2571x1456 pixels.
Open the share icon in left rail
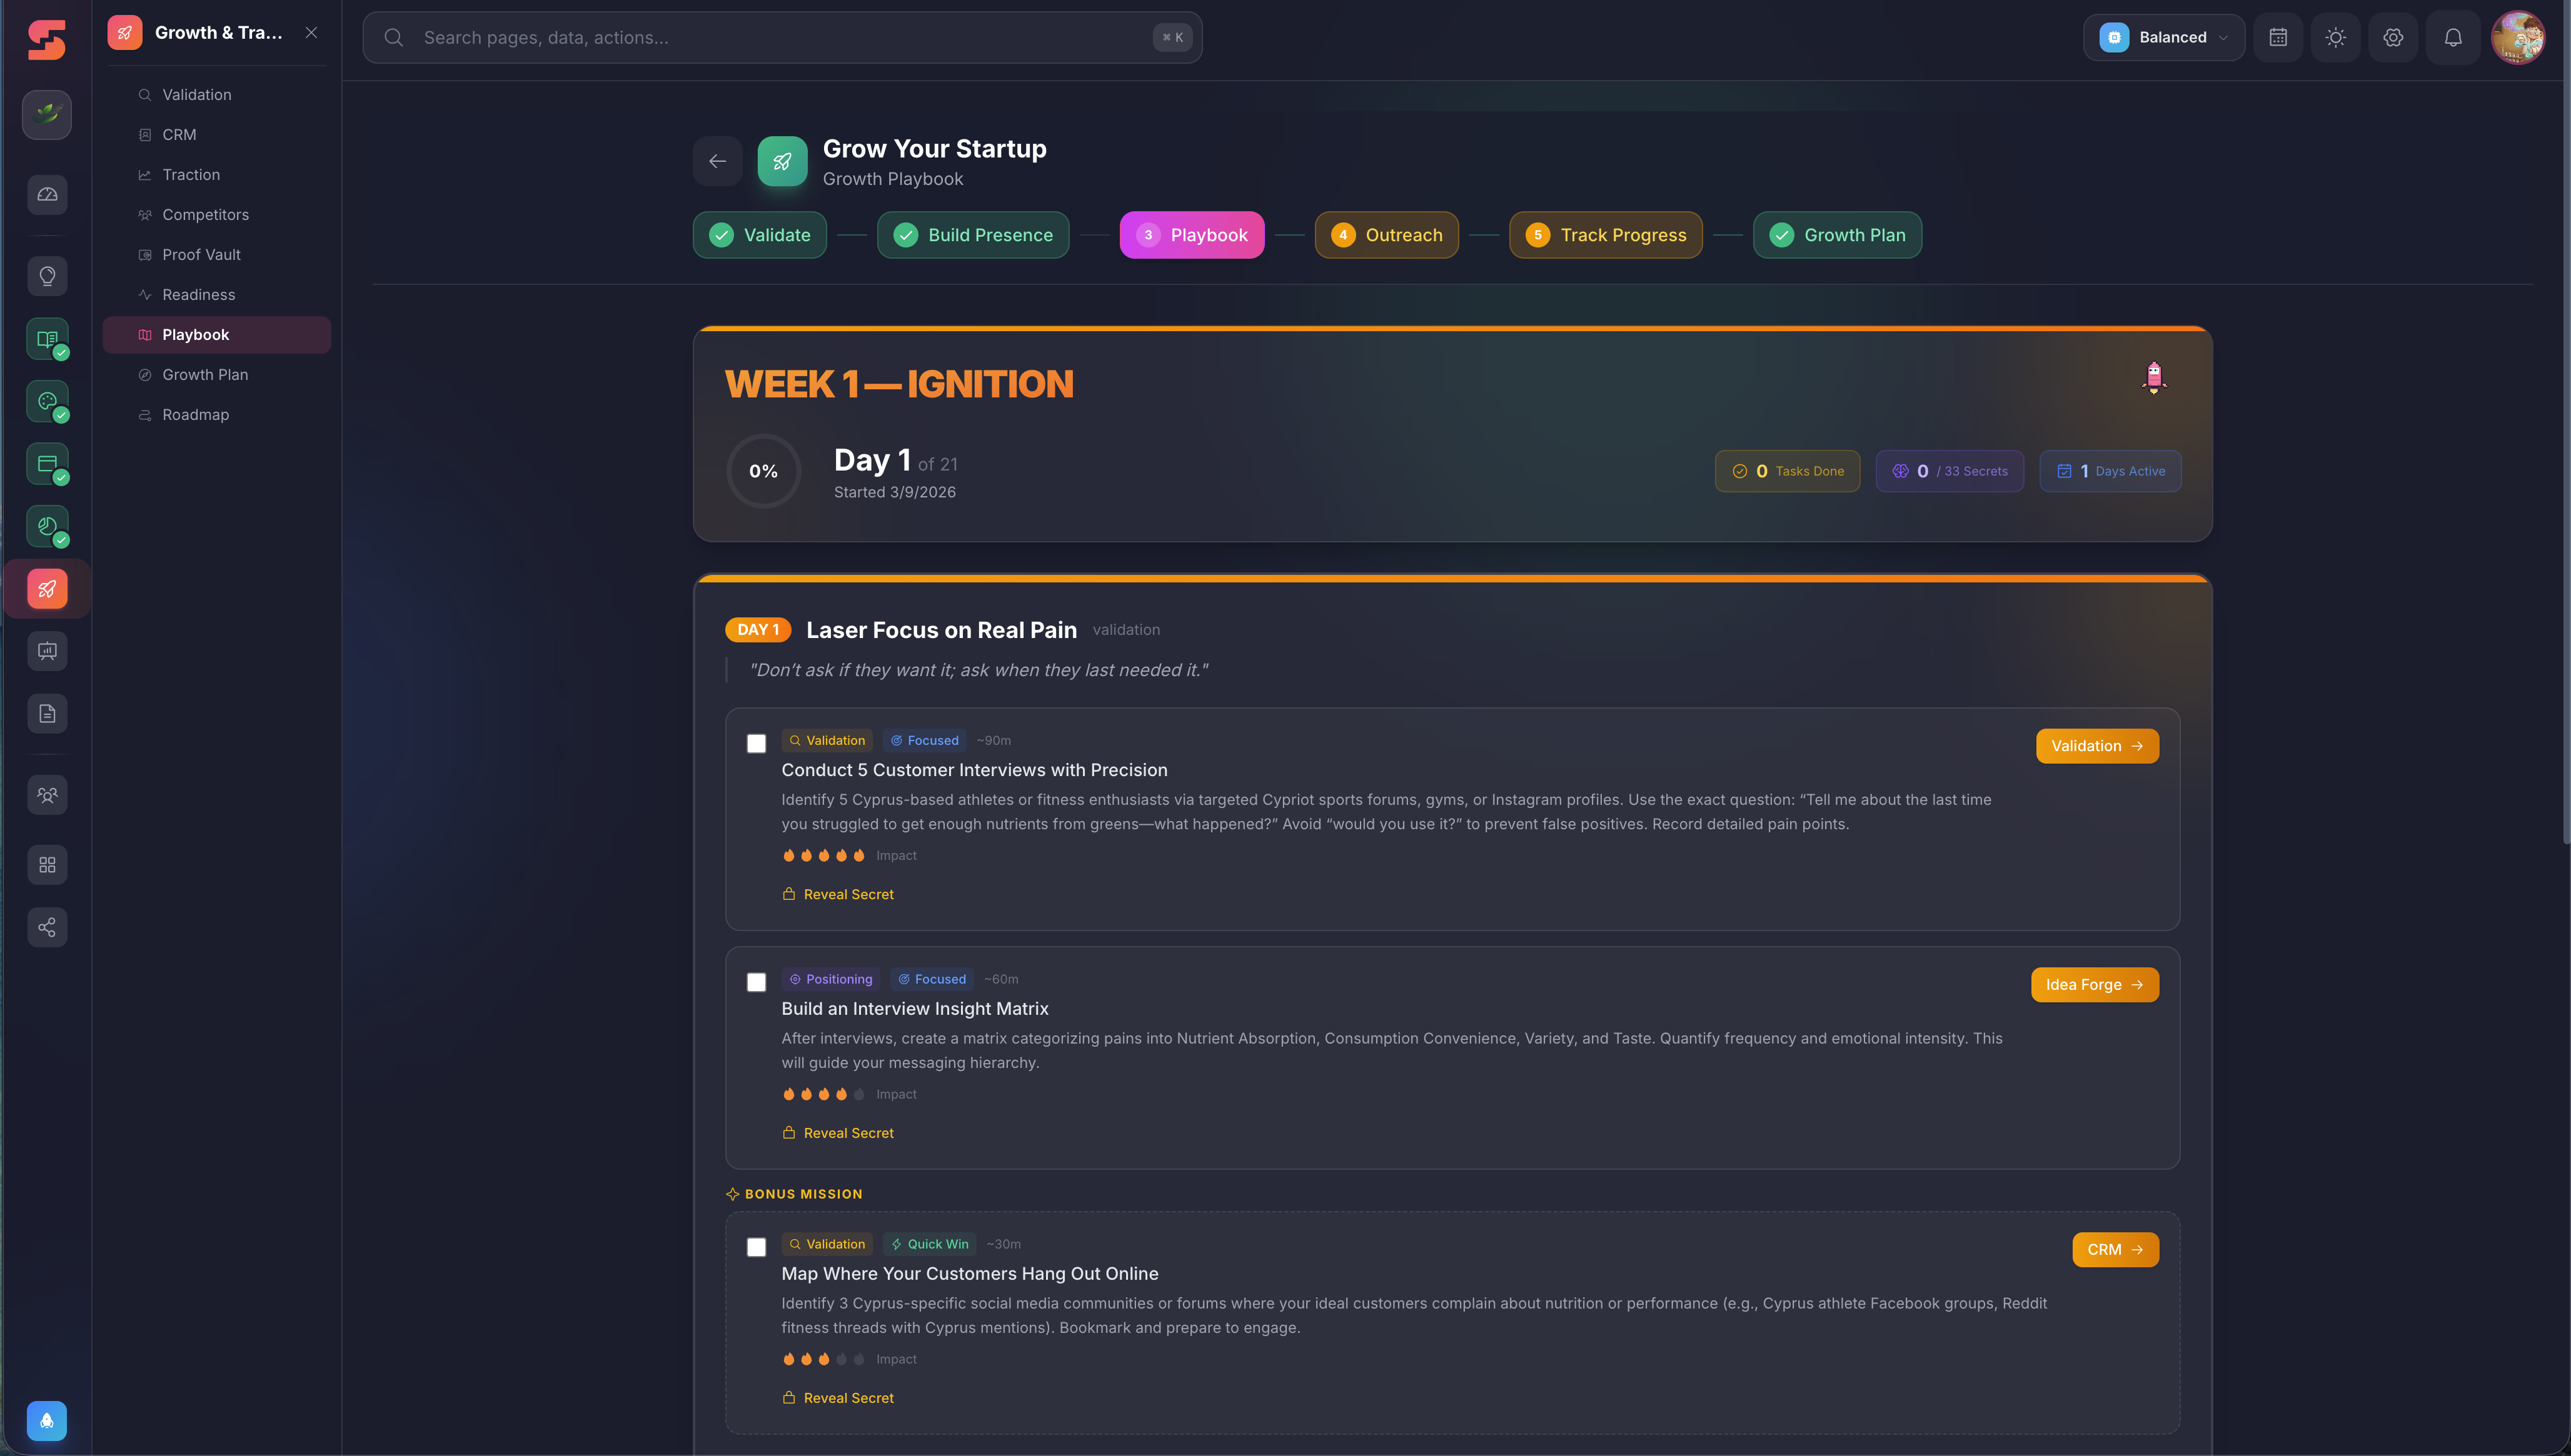pyautogui.click(x=47, y=927)
